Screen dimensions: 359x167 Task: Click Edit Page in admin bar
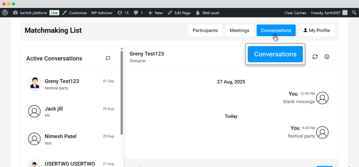click(x=179, y=13)
